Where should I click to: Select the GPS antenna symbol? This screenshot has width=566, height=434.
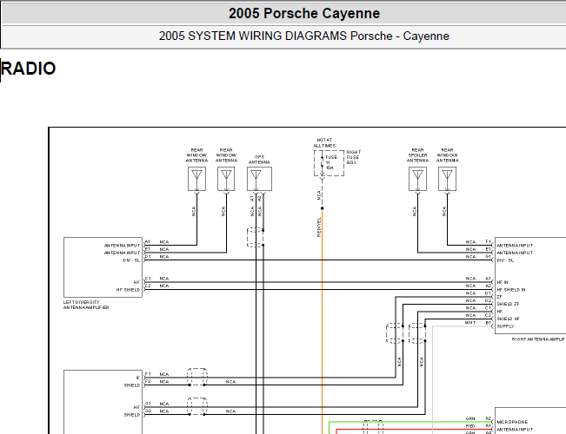click(x=259, y=179)
